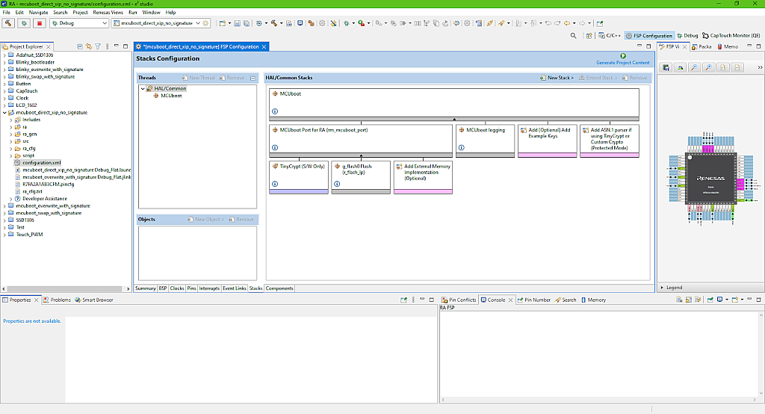Open the CapTouch Monitor (QE) perspective
This screenshot has height=414, width=765.
(731, 35)
